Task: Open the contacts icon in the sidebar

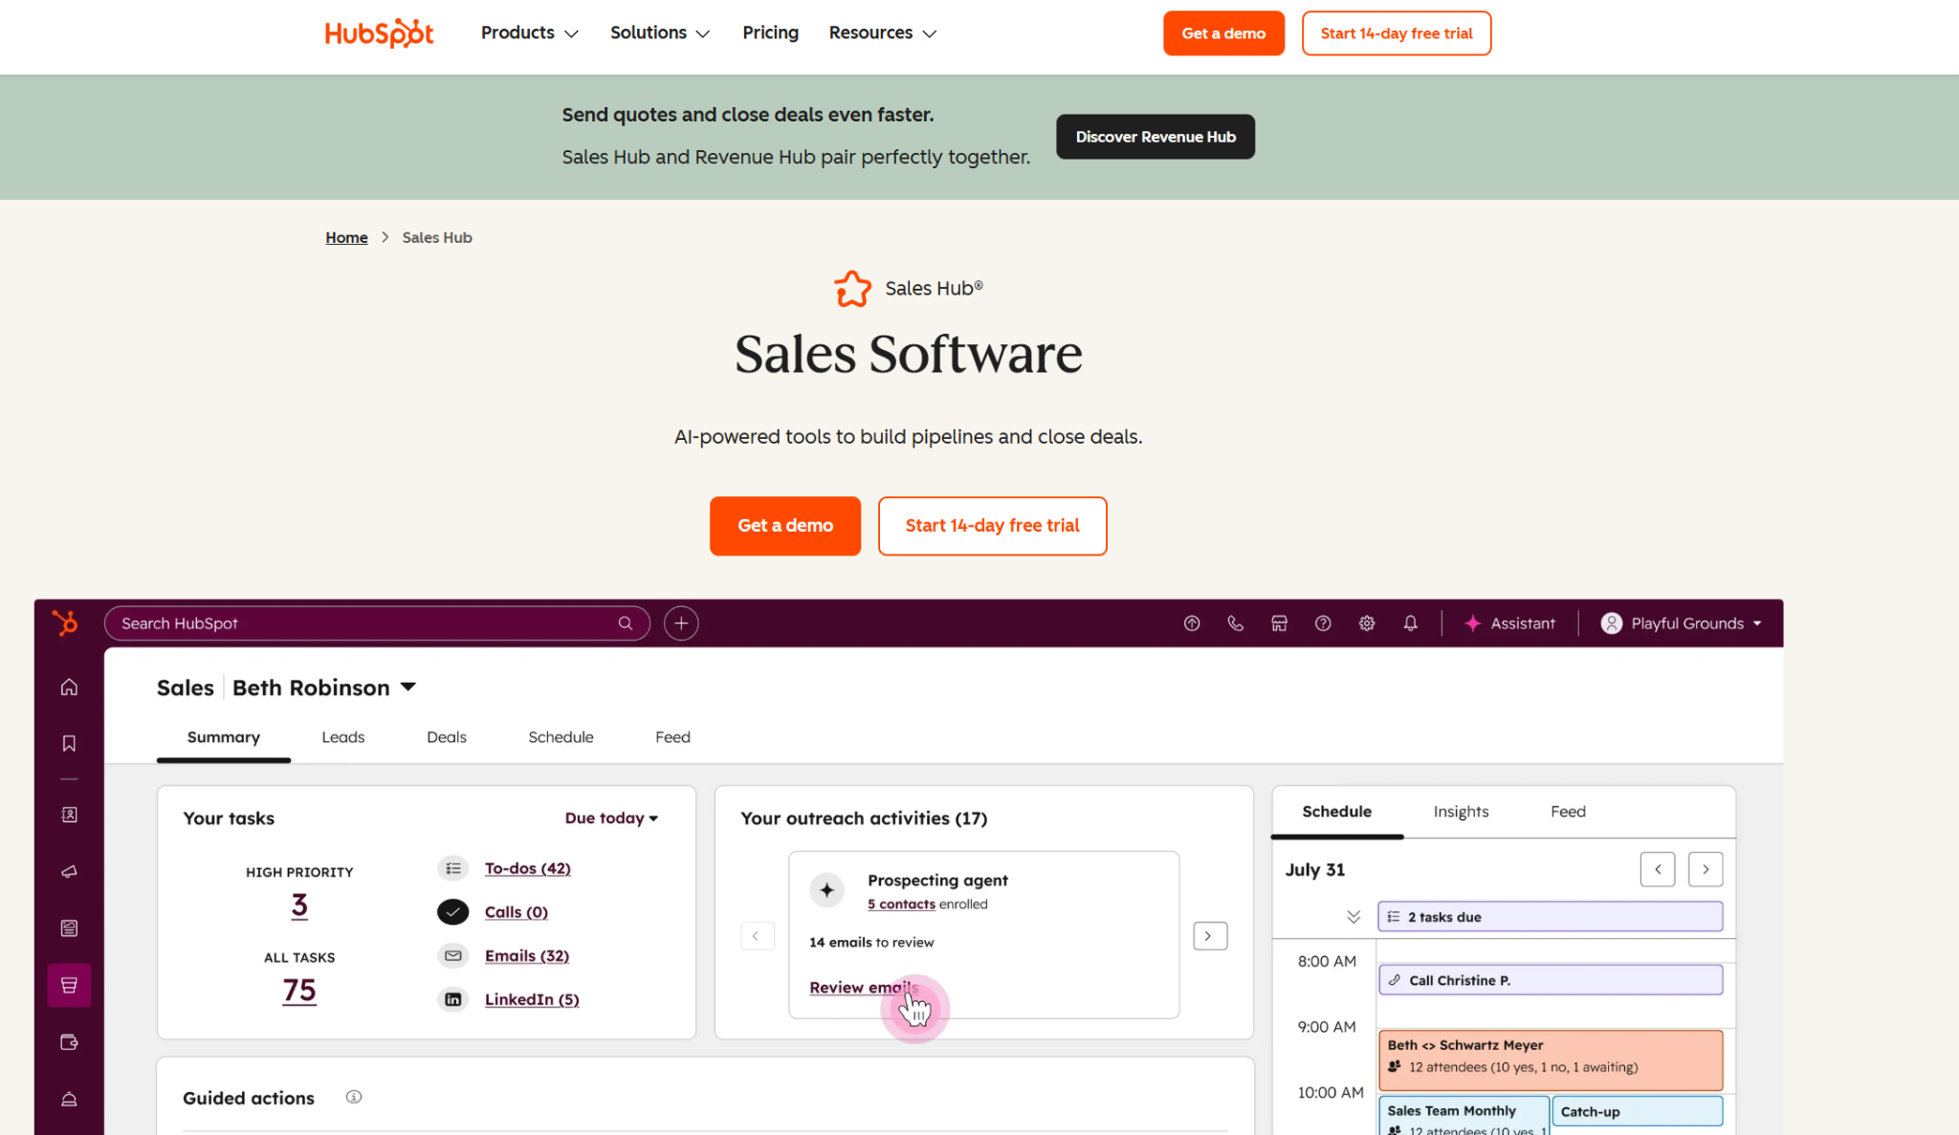Action: coord(69,815)
